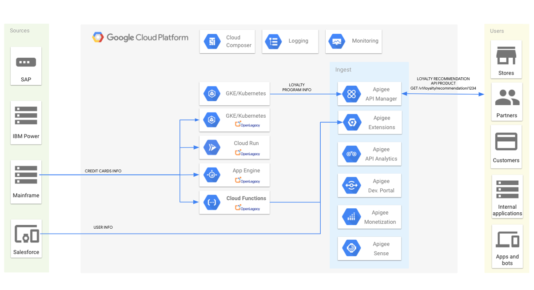Click the OpenLegacy logo under Cloud Functions
Screen dimensions: 534x290
click(247, 207)
